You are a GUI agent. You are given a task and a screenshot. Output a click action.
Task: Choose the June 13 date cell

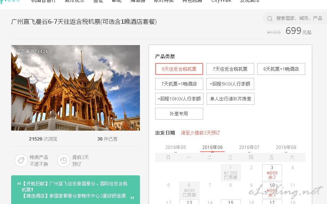pyautogui.click(x=189, y=202)
